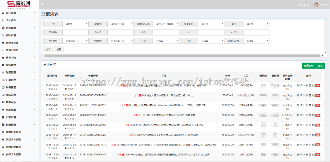Click Hot badge in the 489000.00 row
The height and width of the screenshot is (162, 330).
(318, 135)
